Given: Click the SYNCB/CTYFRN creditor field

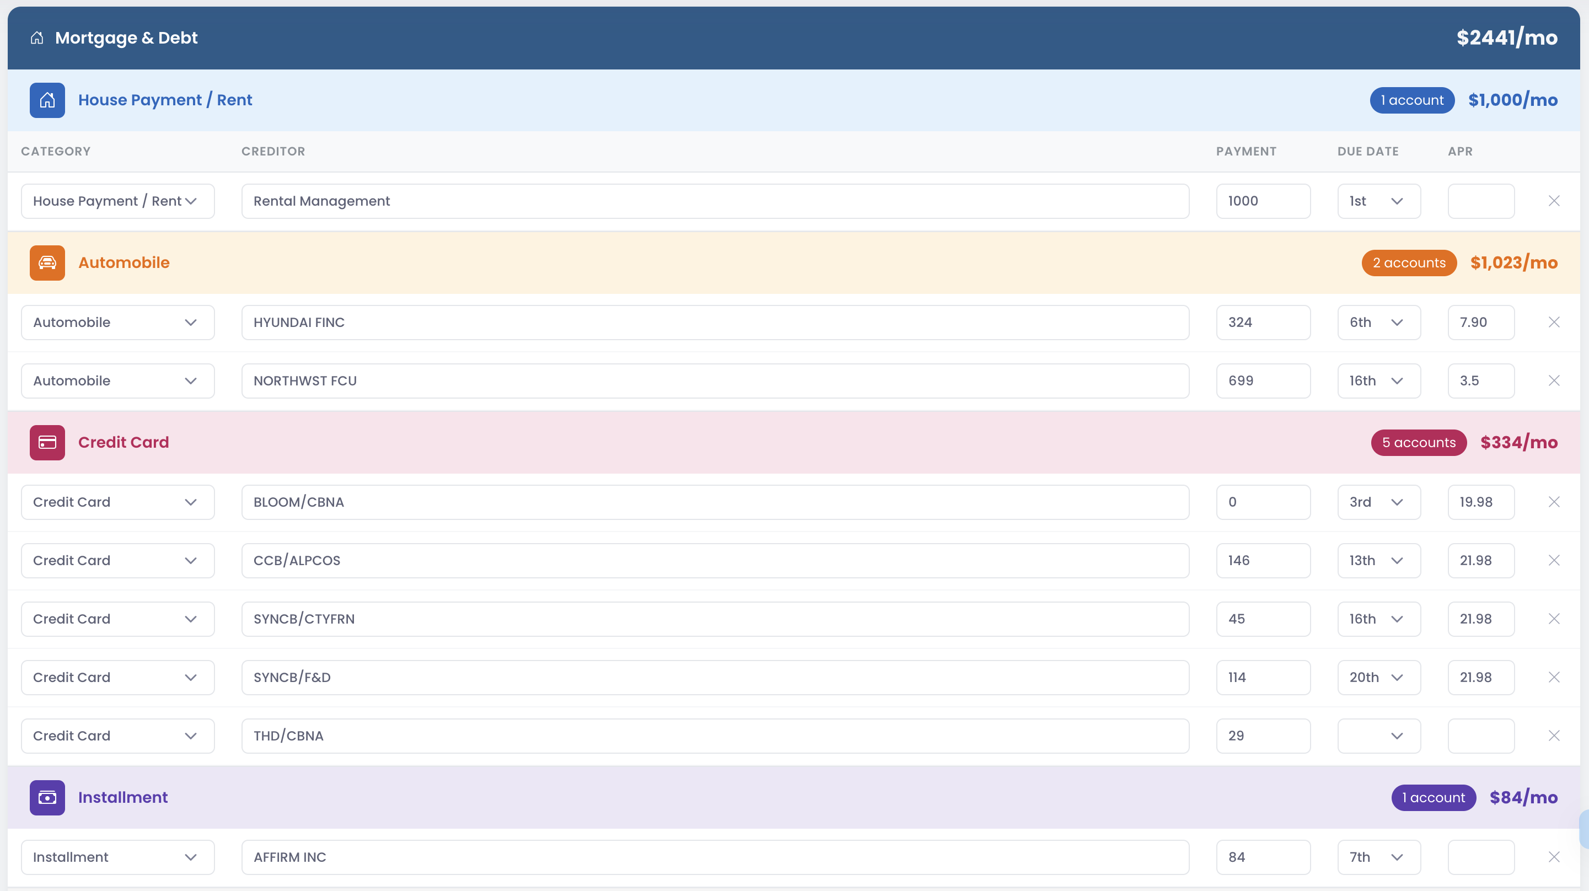Looking at the screenshot, I should (x=715, y=619).
